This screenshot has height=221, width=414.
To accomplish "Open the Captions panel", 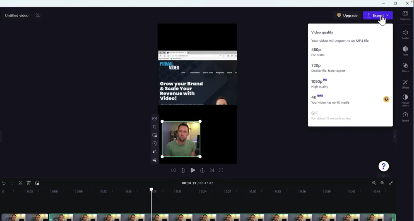I will pyautogui.click(x=405, y=15).
